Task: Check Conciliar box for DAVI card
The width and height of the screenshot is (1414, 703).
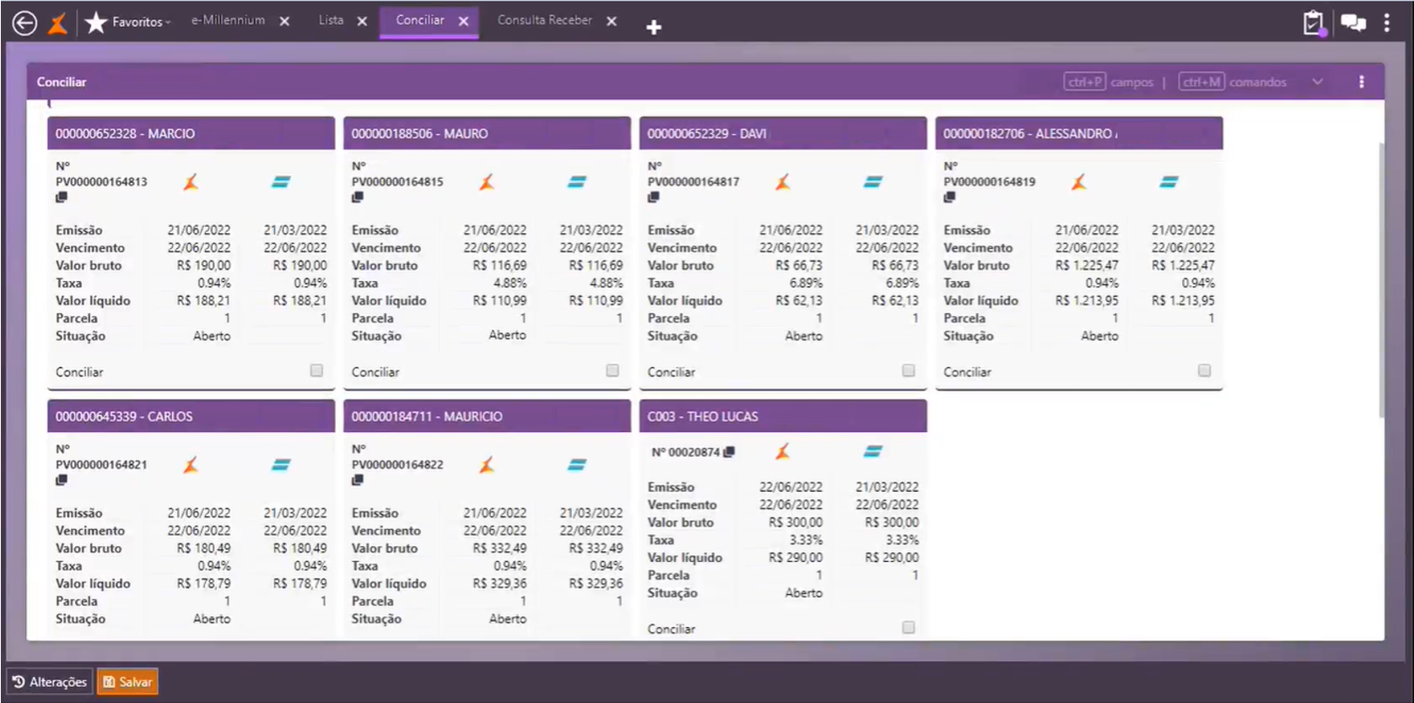Action: (909, 370)
